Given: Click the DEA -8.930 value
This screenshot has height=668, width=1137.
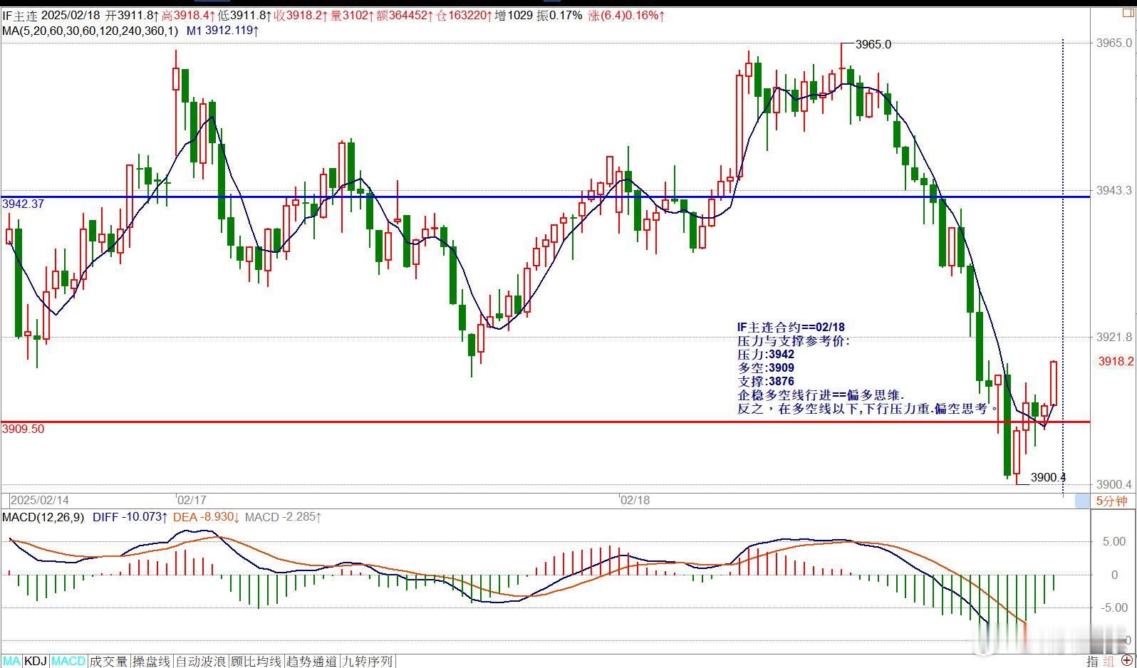Looking at the screenshot, I should pyautogui.click(x=206, y=517).
